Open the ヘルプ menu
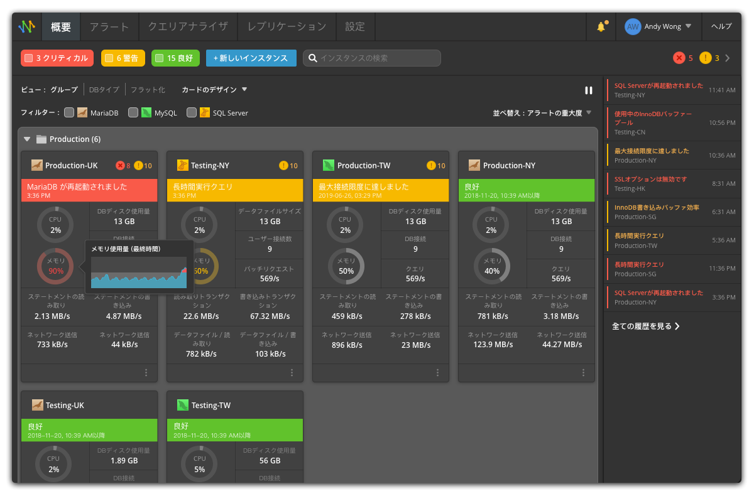754x496 pixels. [x=721, y=26]
